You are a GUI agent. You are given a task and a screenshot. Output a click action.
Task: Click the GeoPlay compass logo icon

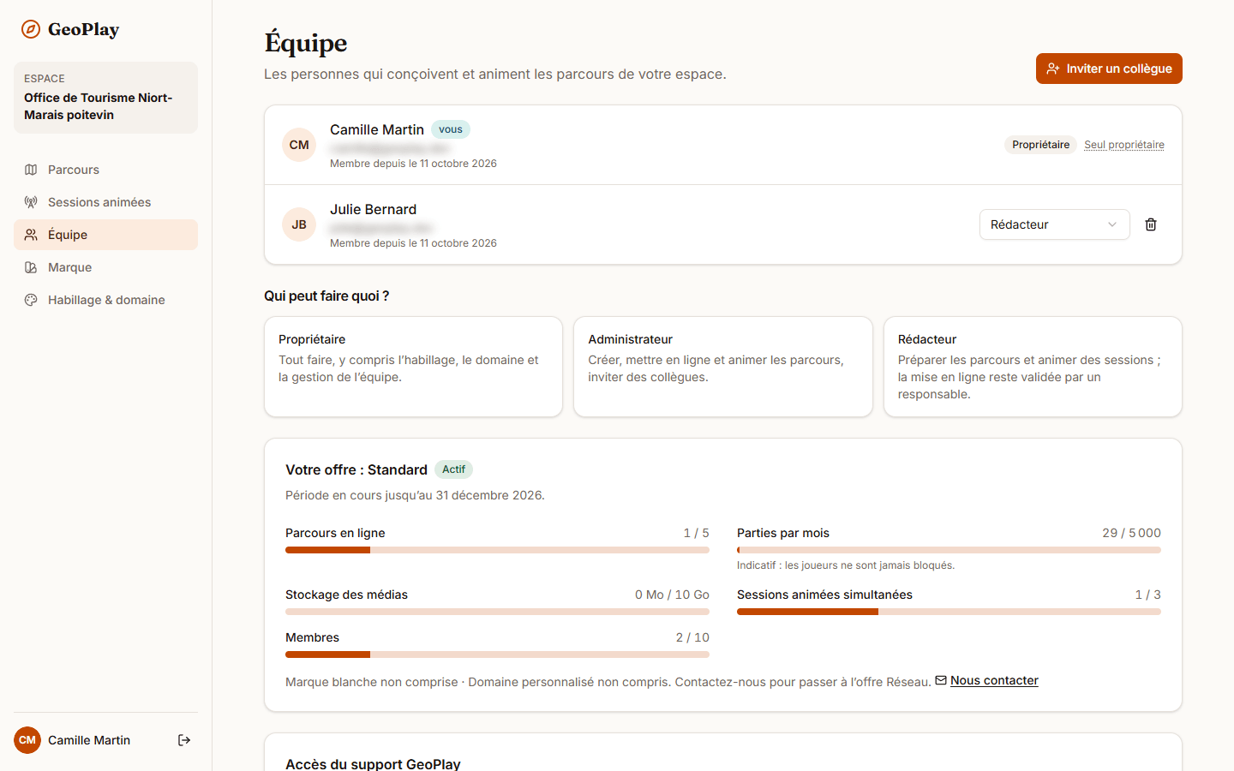(31, 29)
